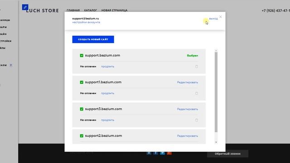290x163 pixels.
Task: Click the support@bazium.ru account email
Action: point(86,19)
